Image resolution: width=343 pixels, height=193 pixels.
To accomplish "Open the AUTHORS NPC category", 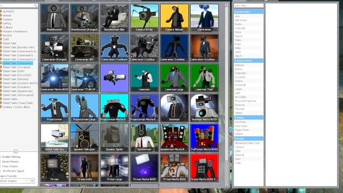I will (9, 11).
